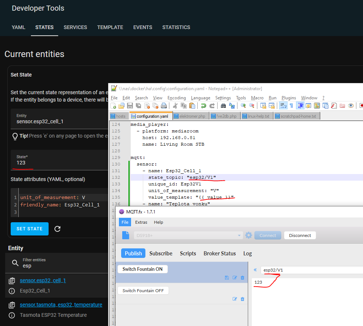Click refresh icon next to Set State
The height and width of the screenshot is (326, 363).
(57, 229)
